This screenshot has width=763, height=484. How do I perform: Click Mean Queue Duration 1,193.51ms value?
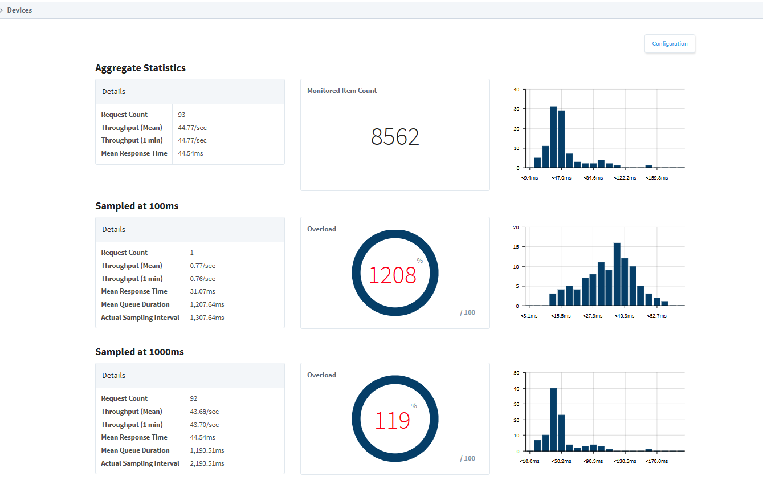point(207,450)
